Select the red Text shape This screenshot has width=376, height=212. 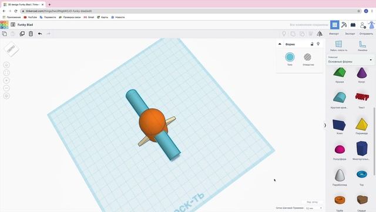pos(362,97)
